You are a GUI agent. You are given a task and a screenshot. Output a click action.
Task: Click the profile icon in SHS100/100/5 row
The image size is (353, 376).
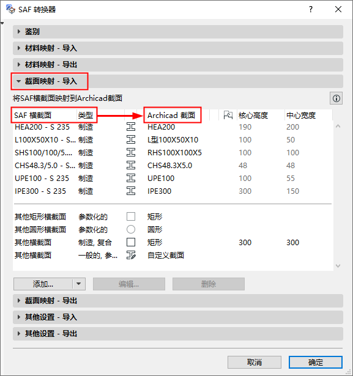coord(131,152)
